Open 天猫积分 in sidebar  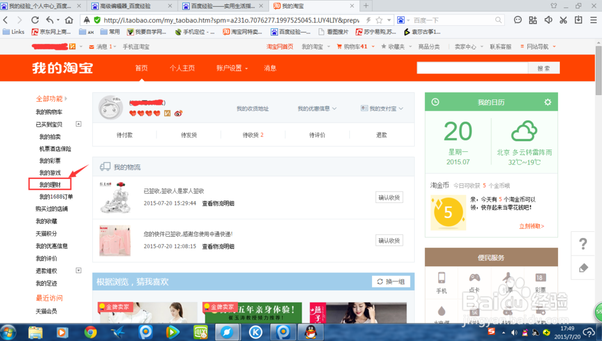click(46, 233)
